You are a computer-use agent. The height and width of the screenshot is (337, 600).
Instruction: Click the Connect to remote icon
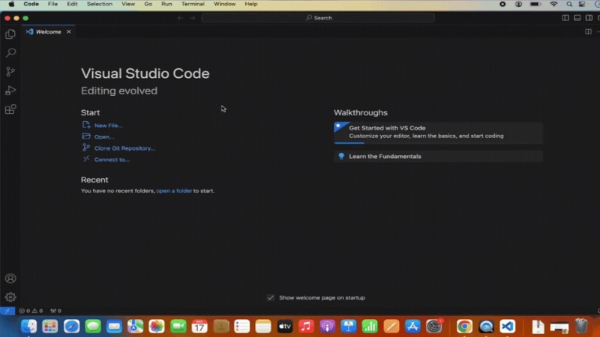[x=86, y=159]
